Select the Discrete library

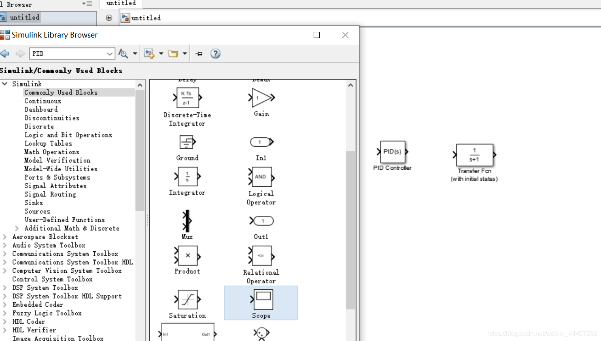pyautogui.click(x=39, y=126)
